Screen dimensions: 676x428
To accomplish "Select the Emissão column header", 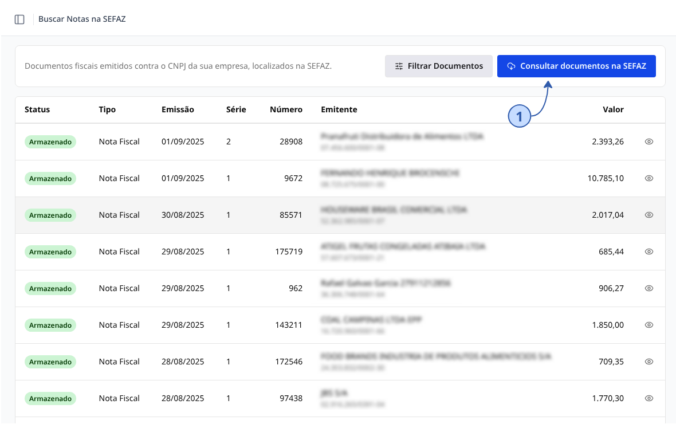I will click(178, 109).
